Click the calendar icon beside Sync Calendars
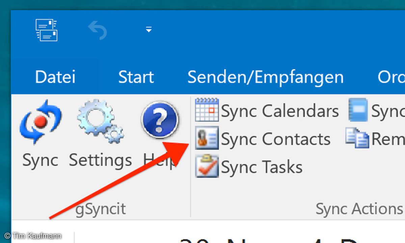This screenshot has width=405, height=243. [x=207, y=110]
